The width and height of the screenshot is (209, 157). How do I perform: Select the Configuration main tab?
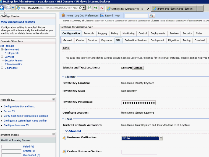71,34
